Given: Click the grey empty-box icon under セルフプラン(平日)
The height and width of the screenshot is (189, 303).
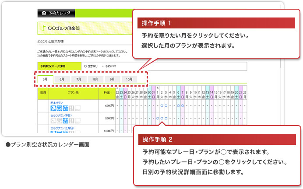Looking at the screenshot, I should pos(78,121).
